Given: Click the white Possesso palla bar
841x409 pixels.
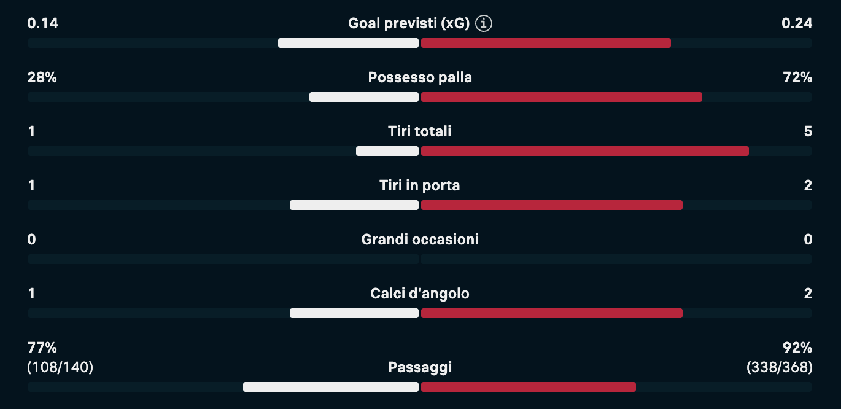Looking at the screenshot, I should point(364,97).
